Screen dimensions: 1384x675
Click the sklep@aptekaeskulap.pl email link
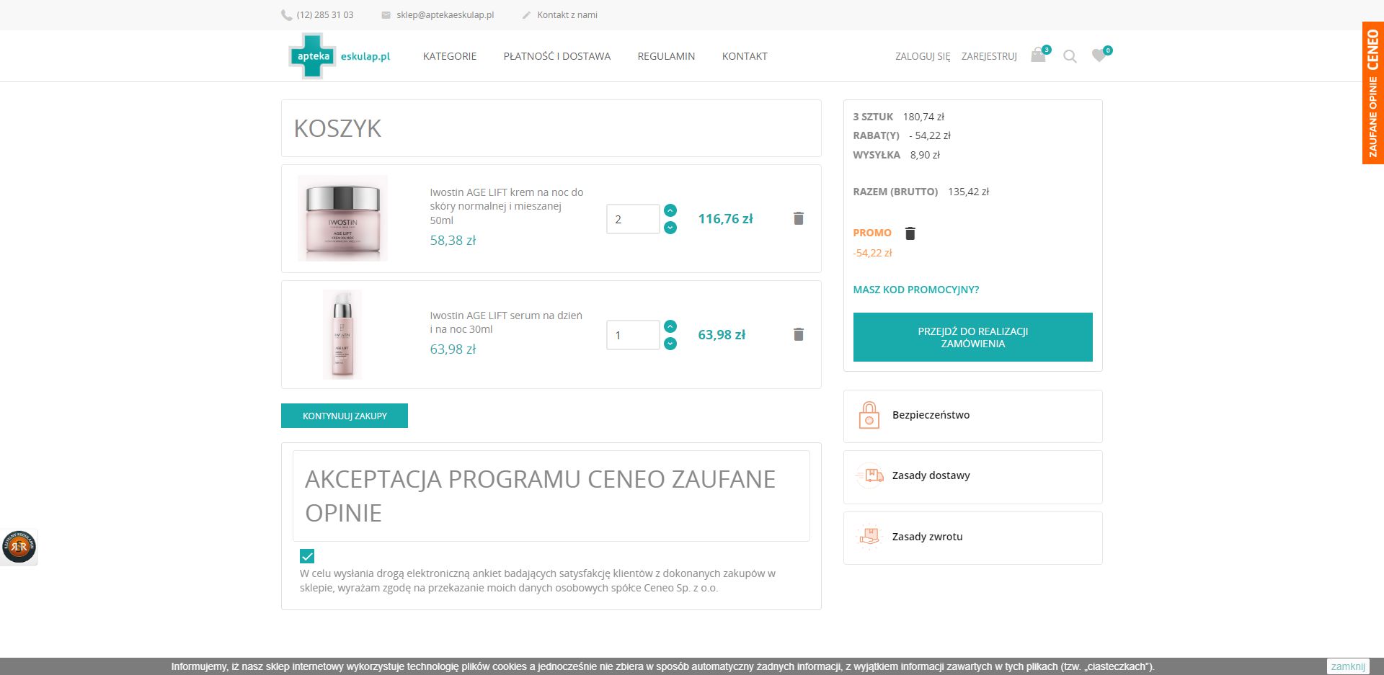point(445,15)
